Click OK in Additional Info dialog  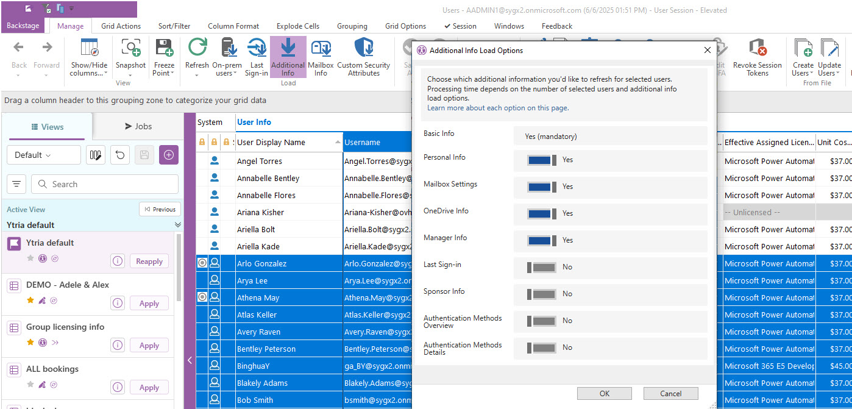[604, 394]
